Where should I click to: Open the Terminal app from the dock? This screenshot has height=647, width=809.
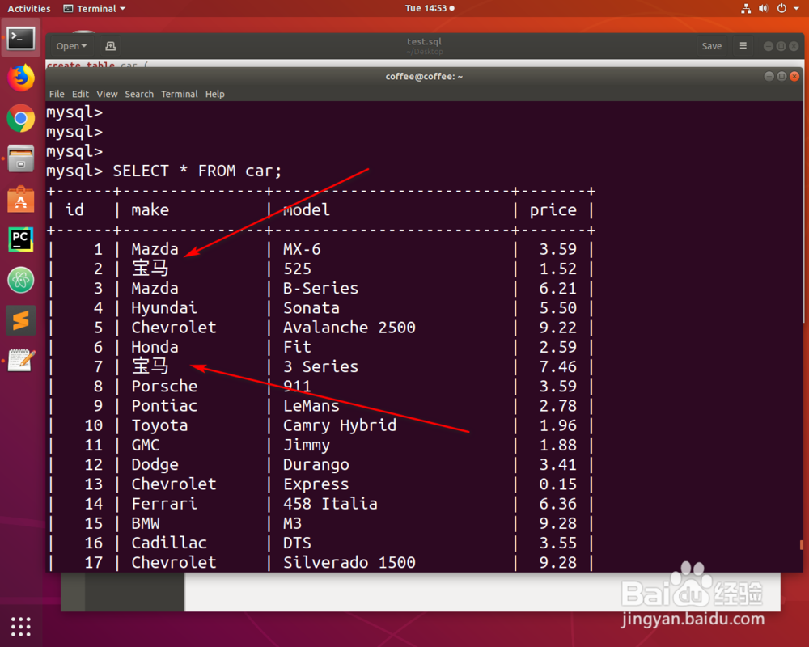(x=21, y=38)
